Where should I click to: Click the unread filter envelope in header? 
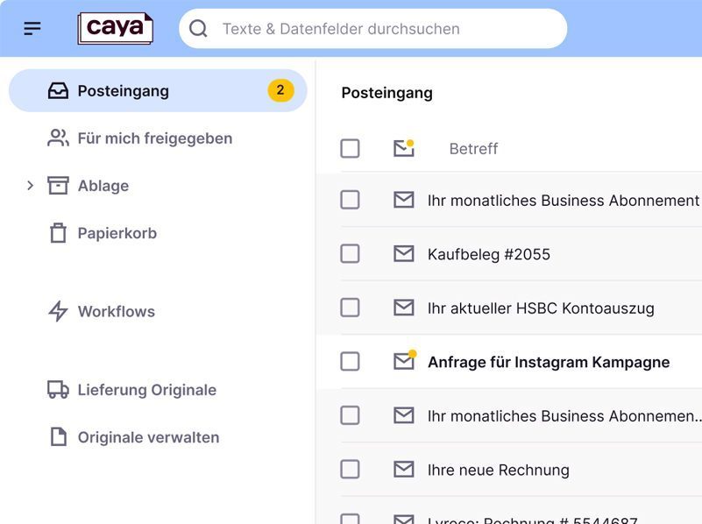[x=404, y=148]
